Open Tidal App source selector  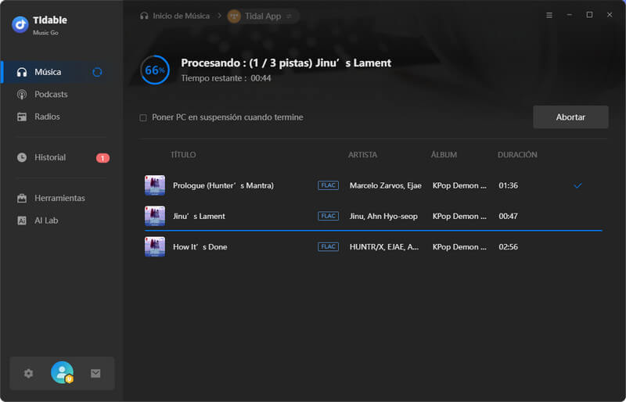pyautogui.click(x=263, y=16)
